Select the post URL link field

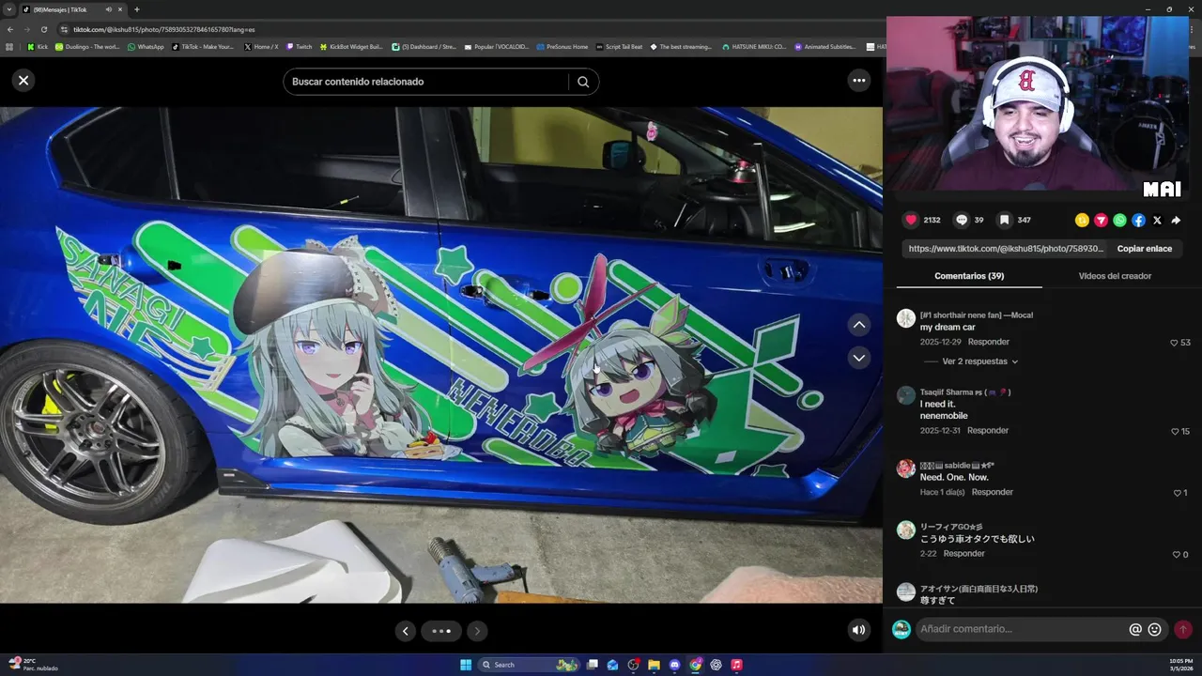point(1006,249)
